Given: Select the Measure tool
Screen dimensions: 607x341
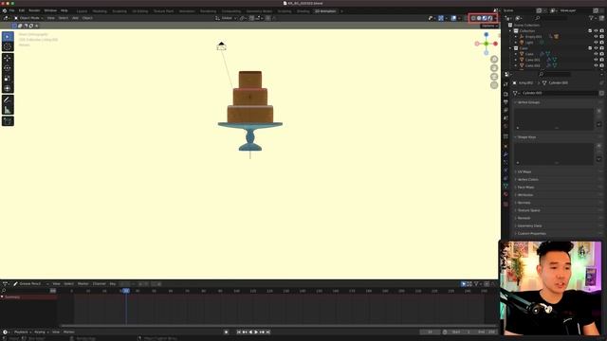Looking at the screenshot, I should tap(8, 110).
